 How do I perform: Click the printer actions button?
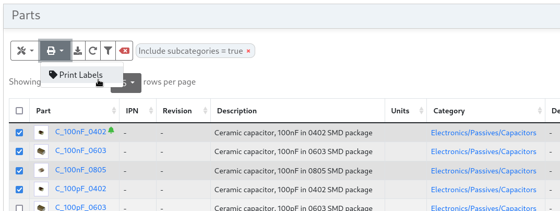click(x=55, y=51)
